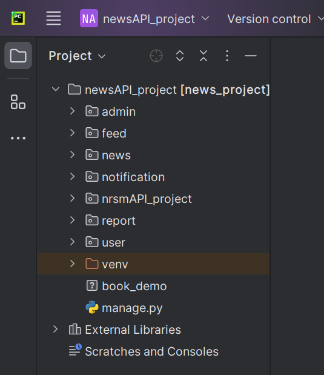Open the Project view type dropdown
The image size is (324, 375).
click(x=77, y=56)
